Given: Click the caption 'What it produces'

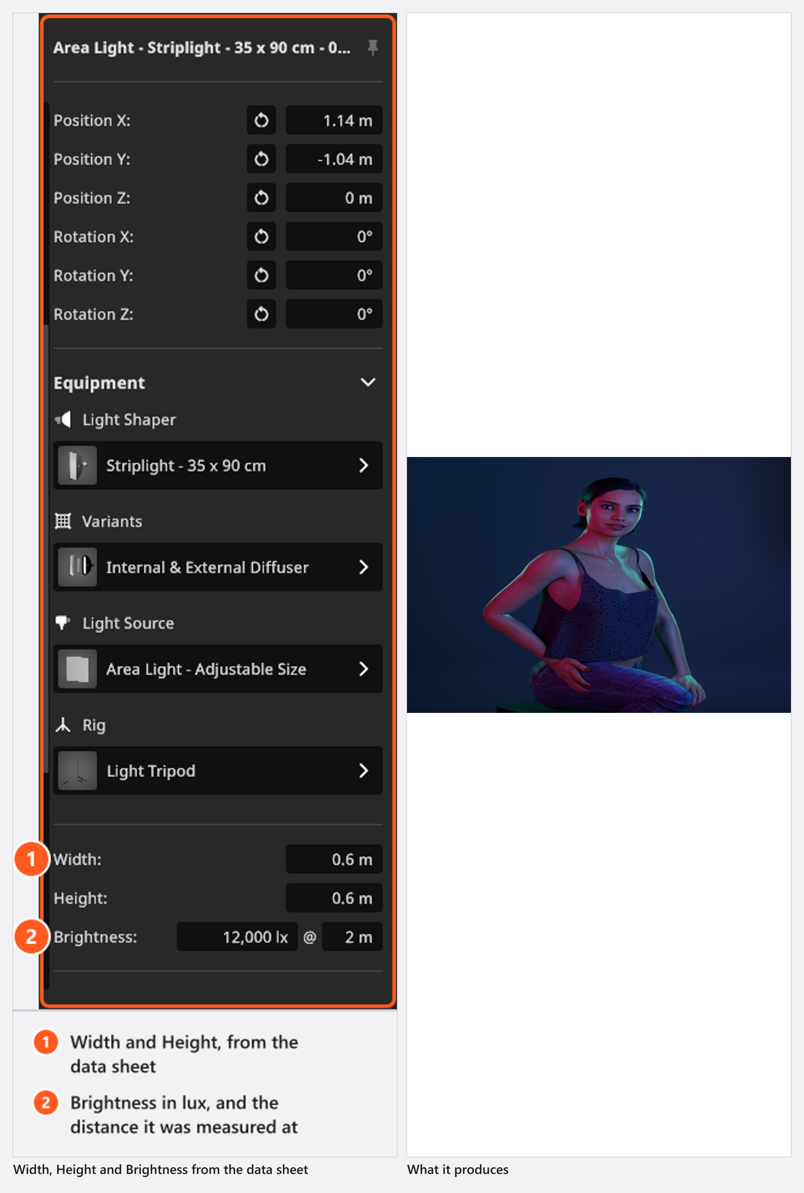Looking at the screenshot, I should (x=458, y=1169).
